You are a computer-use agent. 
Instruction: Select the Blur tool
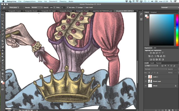(x=3, y=54)
